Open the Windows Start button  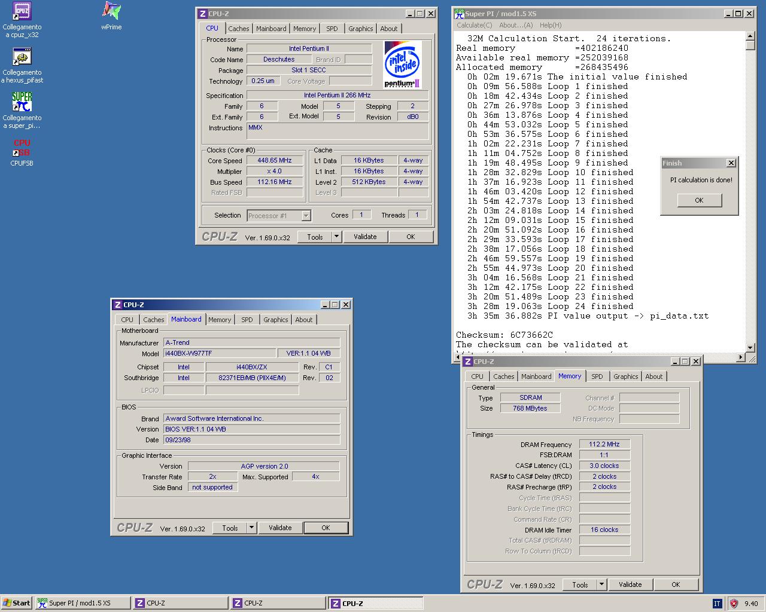17,603
